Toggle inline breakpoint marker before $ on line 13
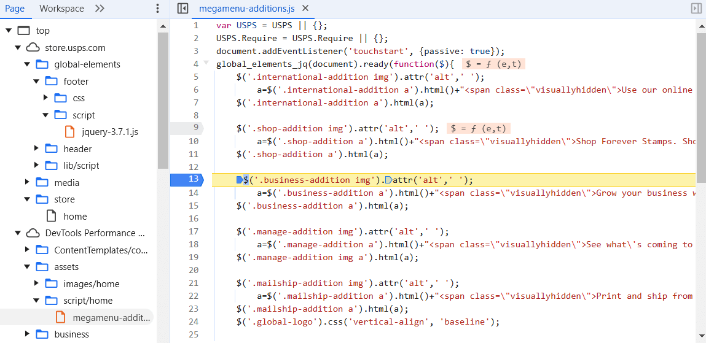This screenshot has width=706, height=343. point(240,180)
